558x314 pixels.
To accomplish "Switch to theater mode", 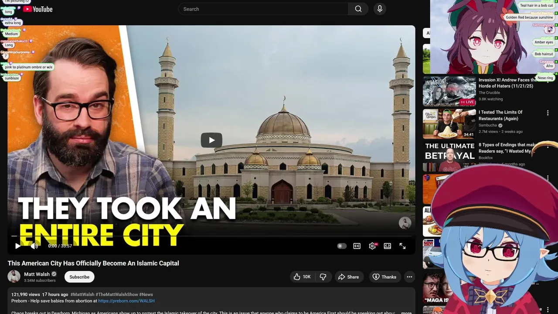I will coord(387,246).
